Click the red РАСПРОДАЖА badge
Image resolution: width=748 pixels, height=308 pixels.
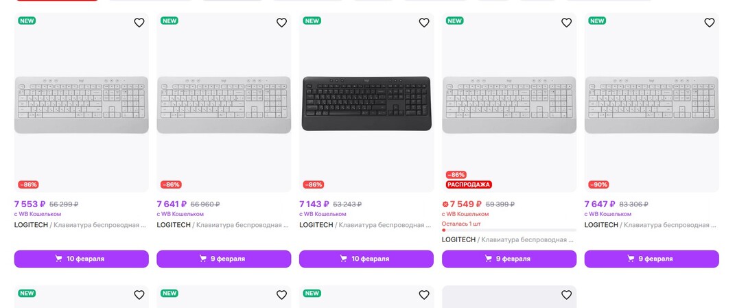click(469, 185)
